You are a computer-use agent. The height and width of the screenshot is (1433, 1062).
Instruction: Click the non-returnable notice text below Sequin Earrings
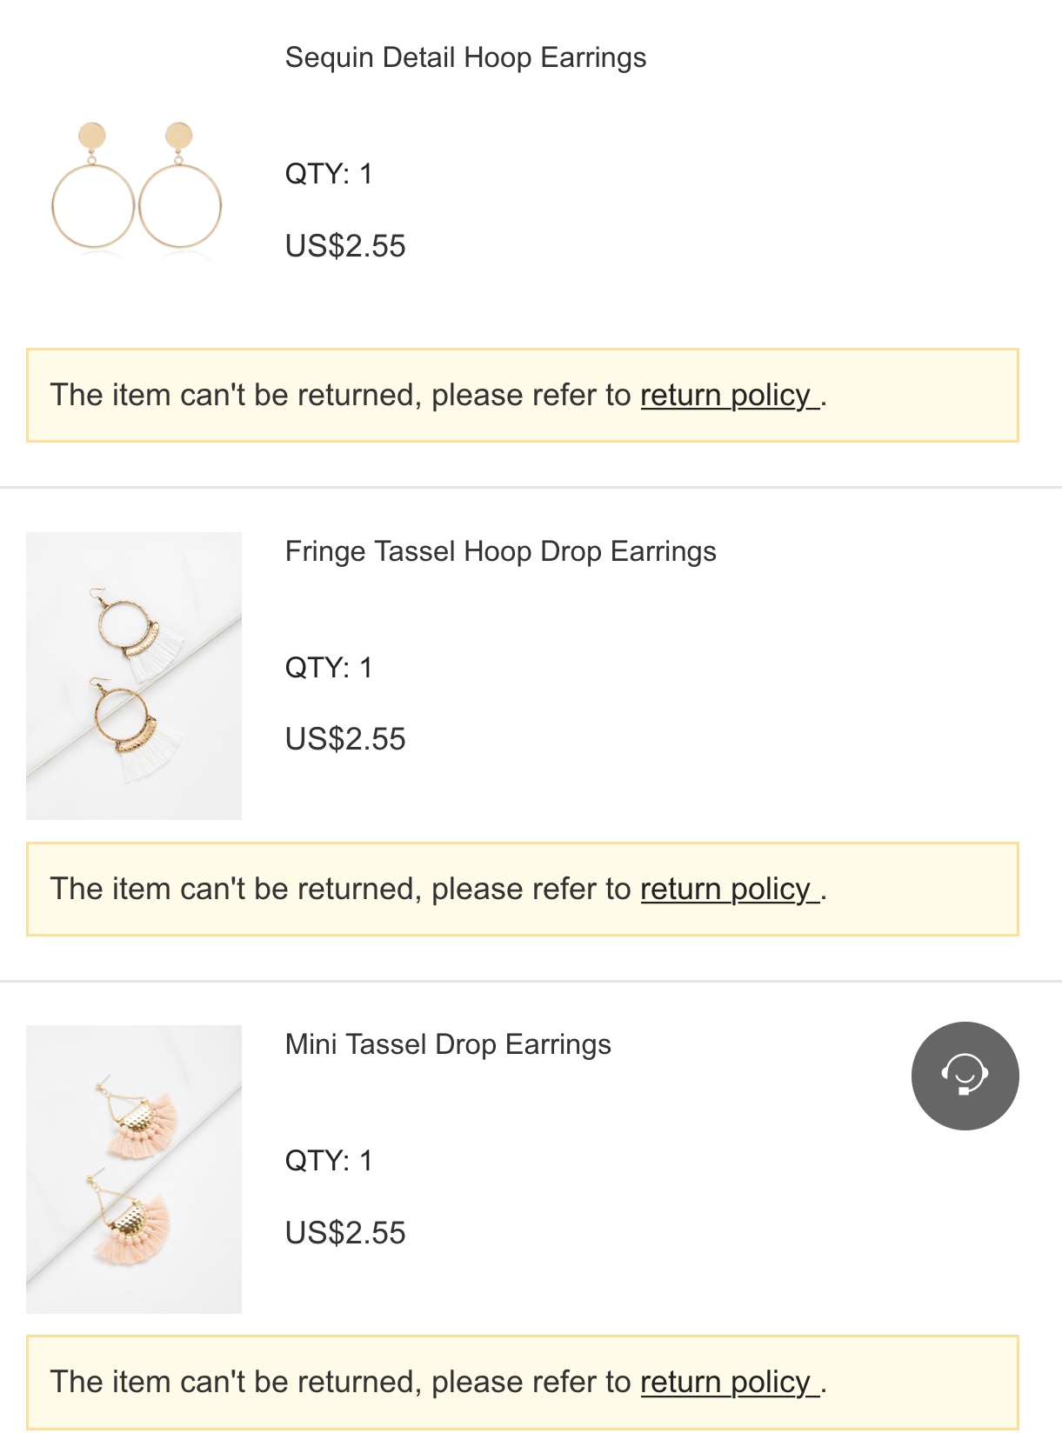(x=339, y=396)
